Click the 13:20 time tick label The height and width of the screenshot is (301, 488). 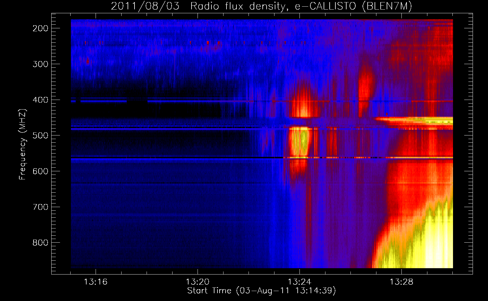click(x=198, y=282)
